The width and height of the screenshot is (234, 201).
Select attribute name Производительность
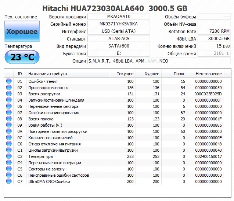click(48, 88)
